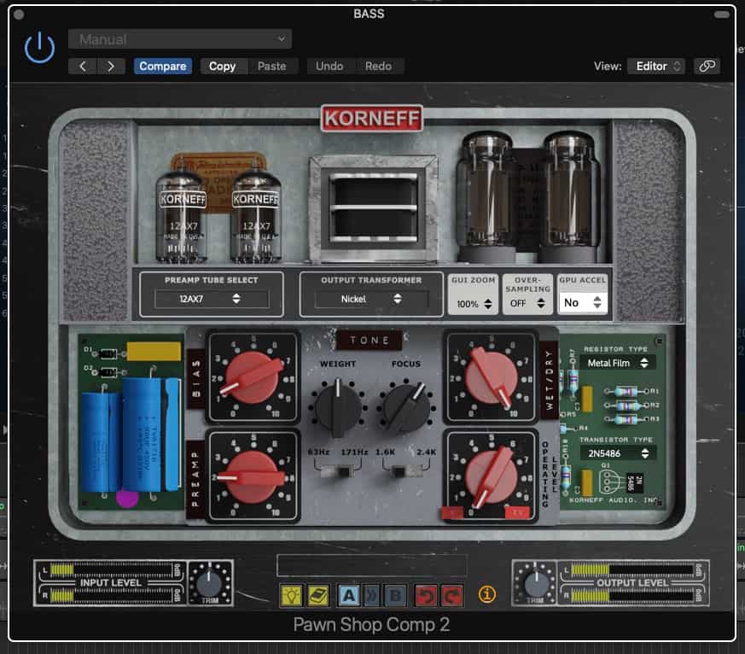Click the Korneff logo badge
Image resolution: width=745 pixels, height=654 pixels.
pyautogui.click(x=371, y=118)
